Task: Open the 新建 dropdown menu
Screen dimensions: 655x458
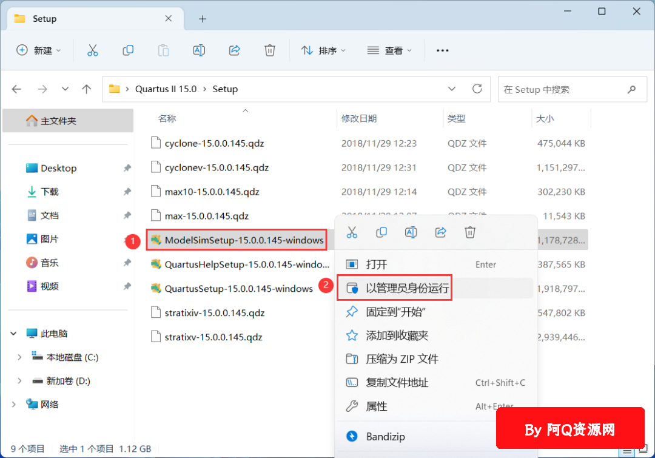Action: [x=38, y=50]
